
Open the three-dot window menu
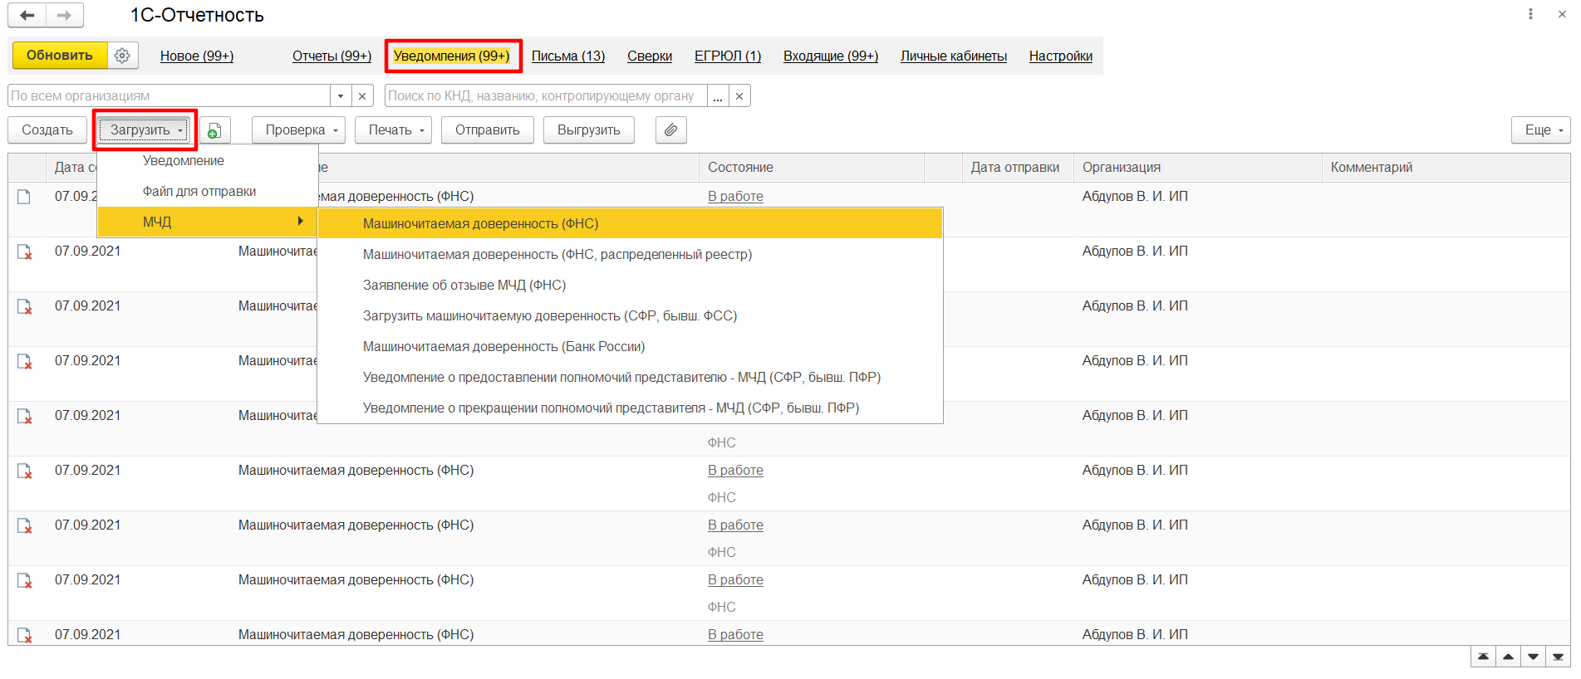pyautogui.click(x=1530, y=14)
